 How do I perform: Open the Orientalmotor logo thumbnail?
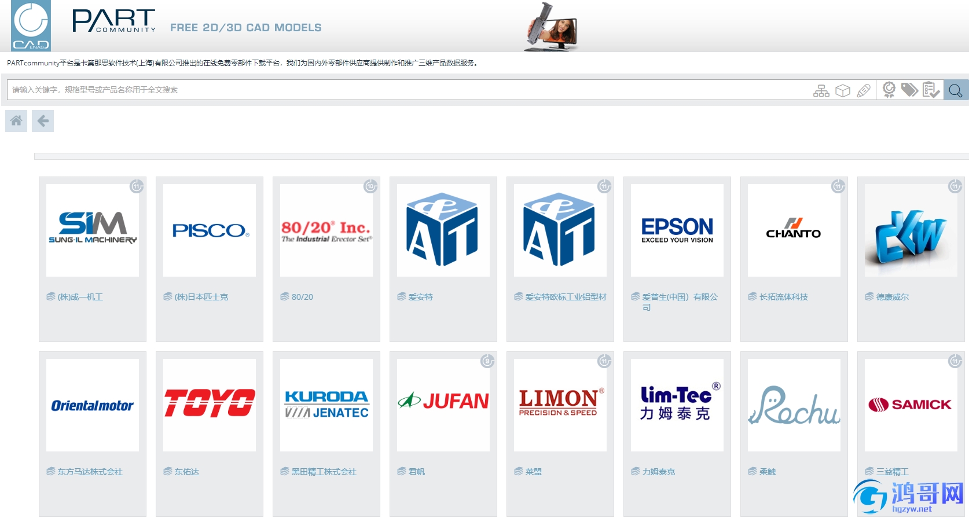pyautogui.click(x=93, y=405)
